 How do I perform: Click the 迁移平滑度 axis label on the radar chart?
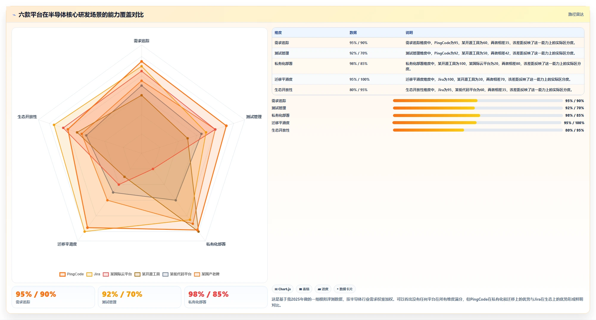[67, 244]
